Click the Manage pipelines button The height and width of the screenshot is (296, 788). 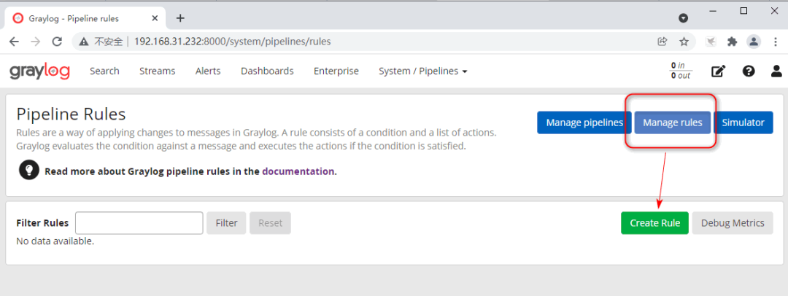click(584, 122)
